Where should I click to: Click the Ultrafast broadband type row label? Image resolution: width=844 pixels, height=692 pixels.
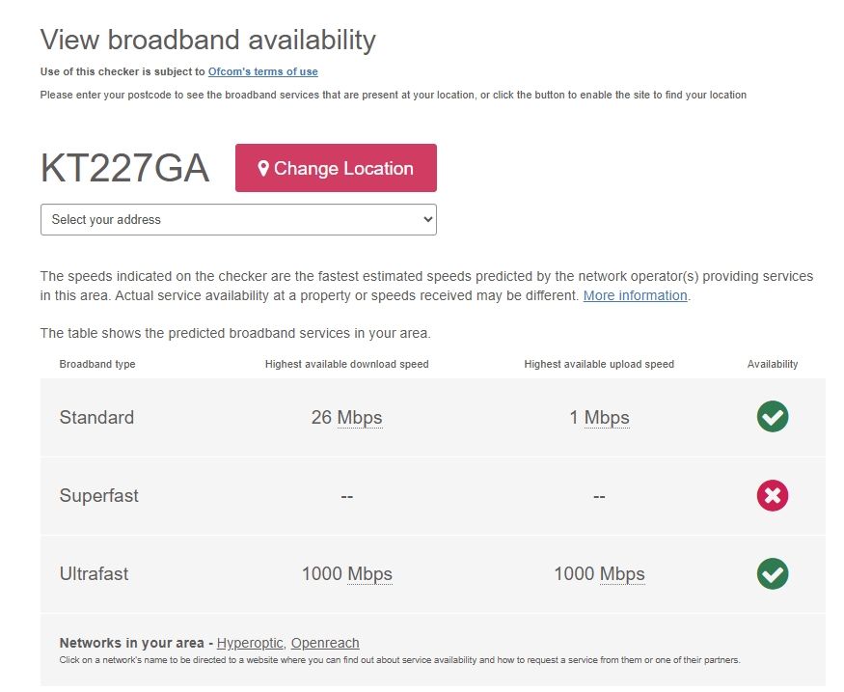[x=94, y=574]
